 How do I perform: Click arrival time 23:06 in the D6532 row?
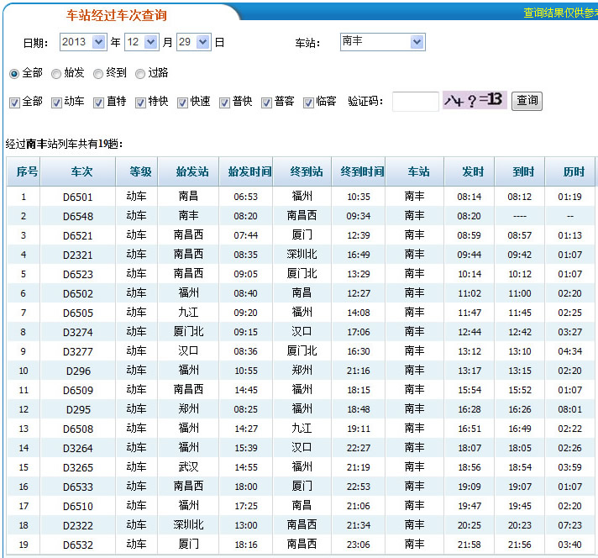click(x=359, y=545)
